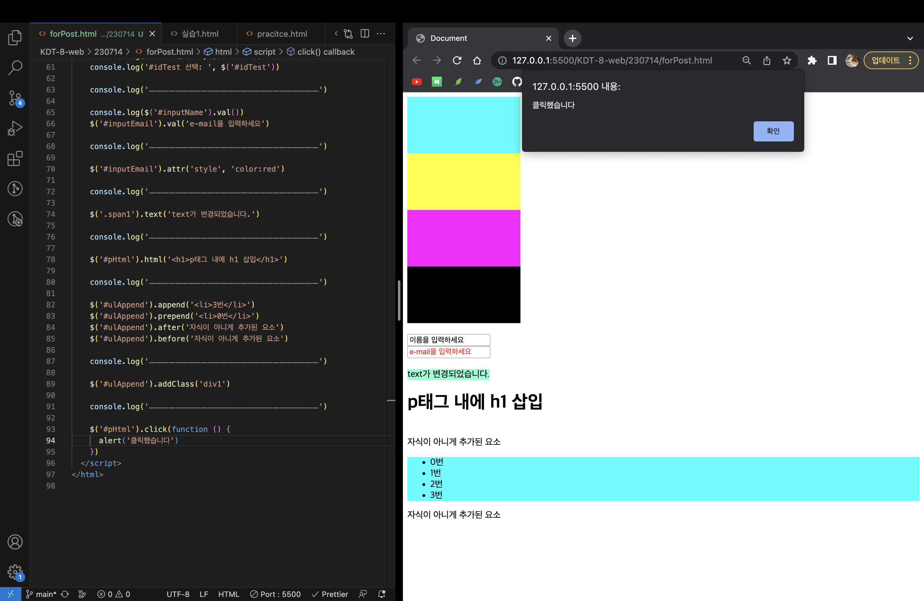Image resolution: width=924 pixels, height=601 pixels.
Task: Click the yellow color block on page
Action: tap(464, 182)
